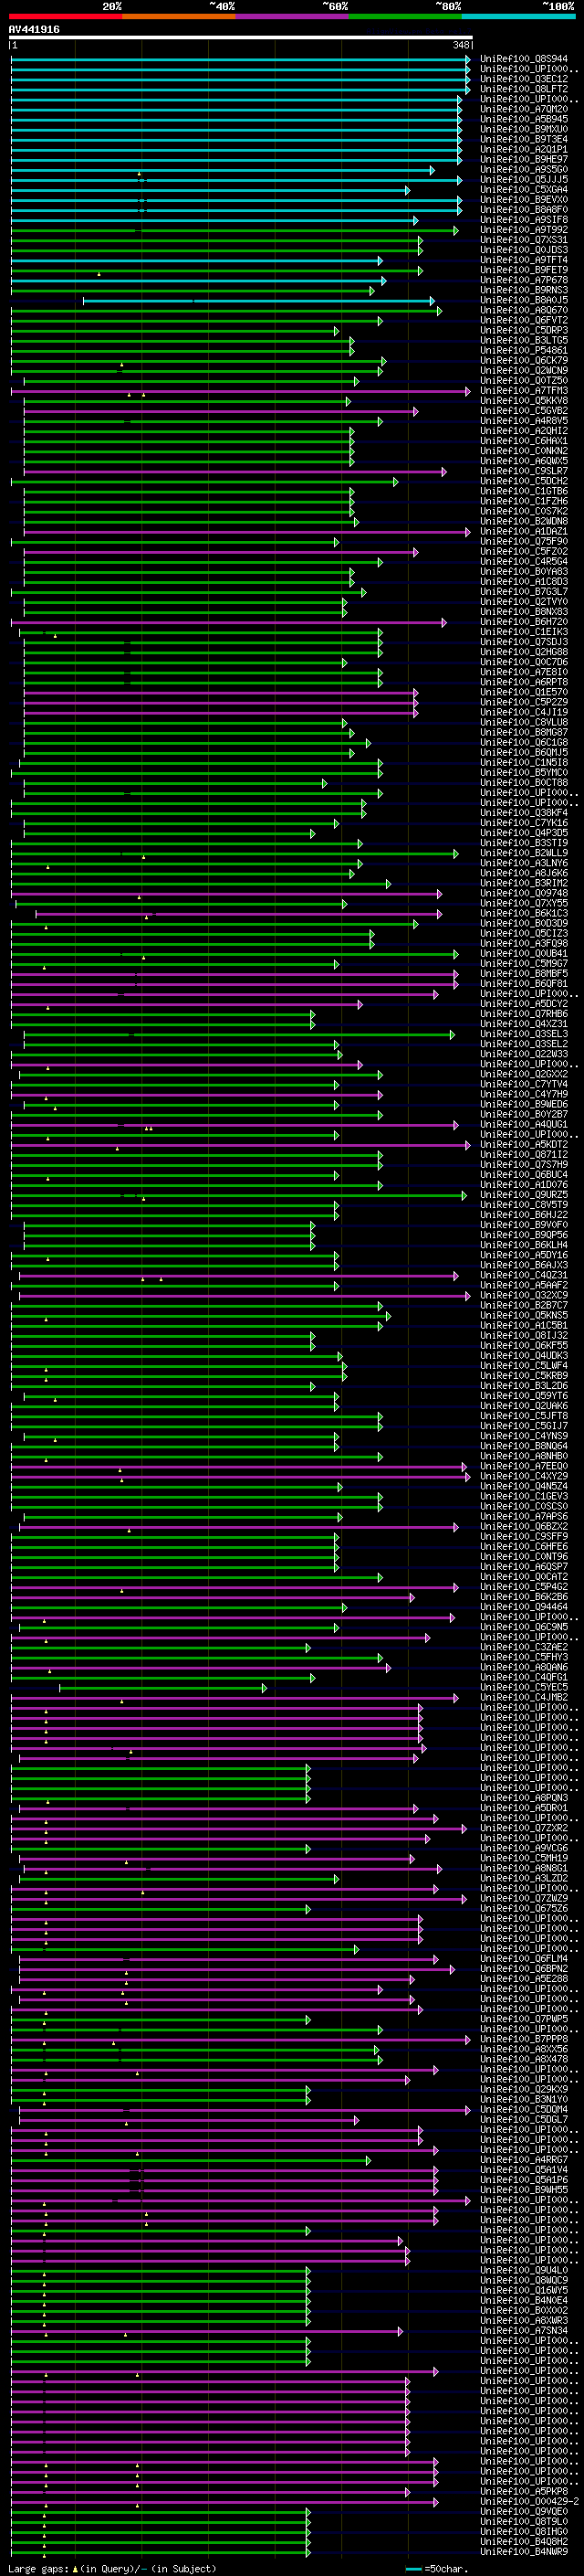Open hit UniRef100_Q9URZ5
This screenshot has height=2576, width=584.
tap(524, 1195)
